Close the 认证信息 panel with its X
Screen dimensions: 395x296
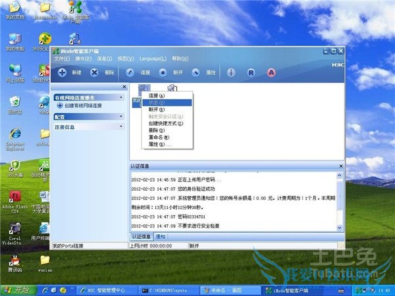tap(341, 166)
